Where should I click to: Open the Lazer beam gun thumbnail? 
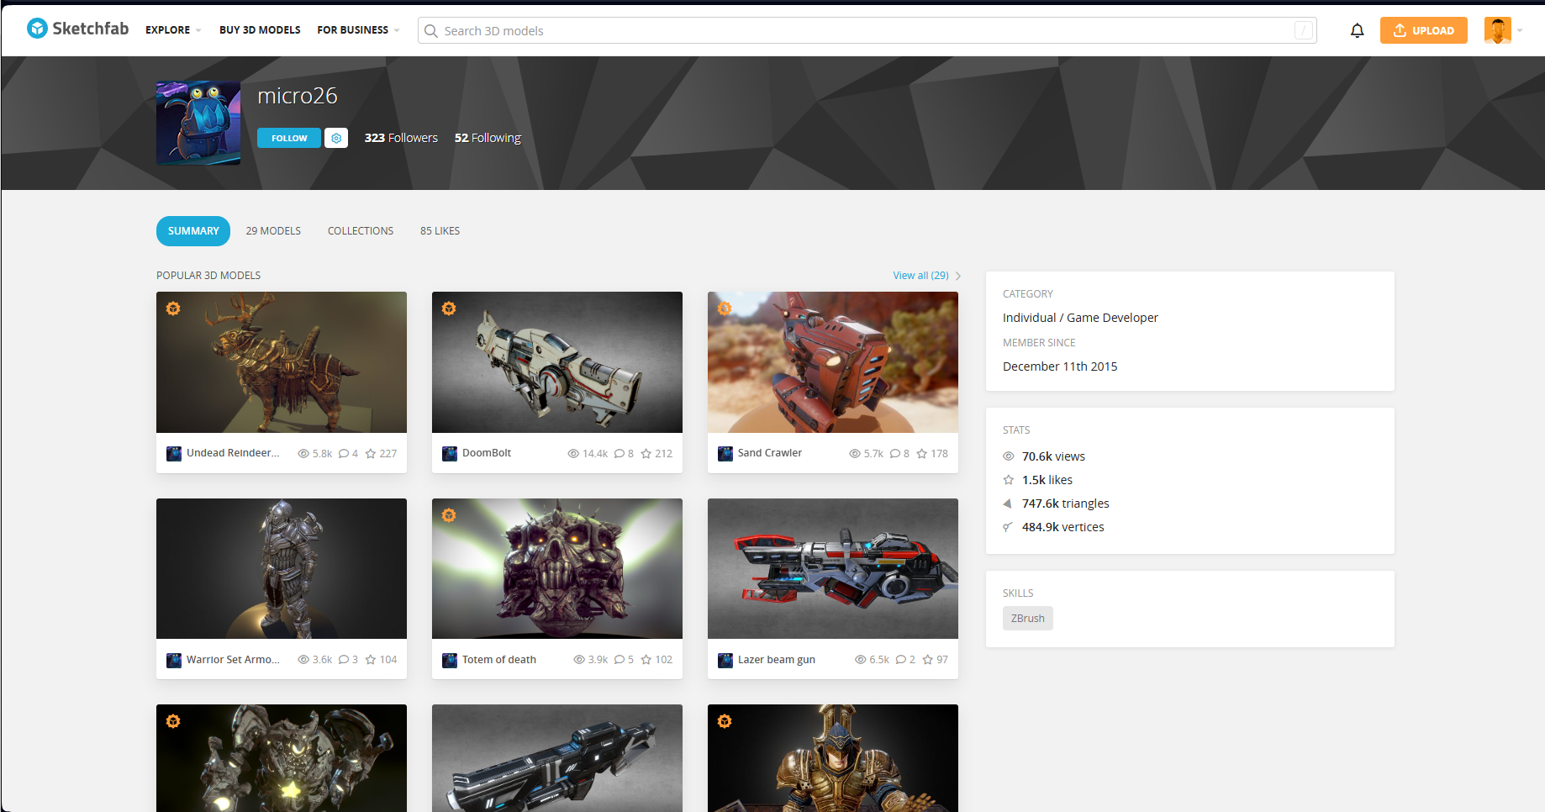click(833, 568)
